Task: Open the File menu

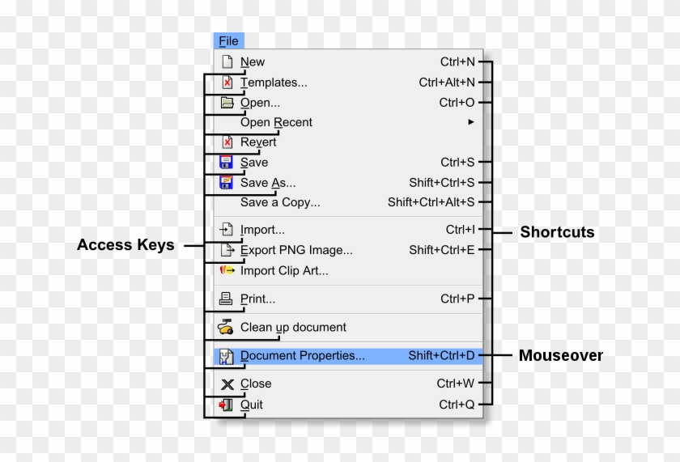Action: tap(228, 41)
